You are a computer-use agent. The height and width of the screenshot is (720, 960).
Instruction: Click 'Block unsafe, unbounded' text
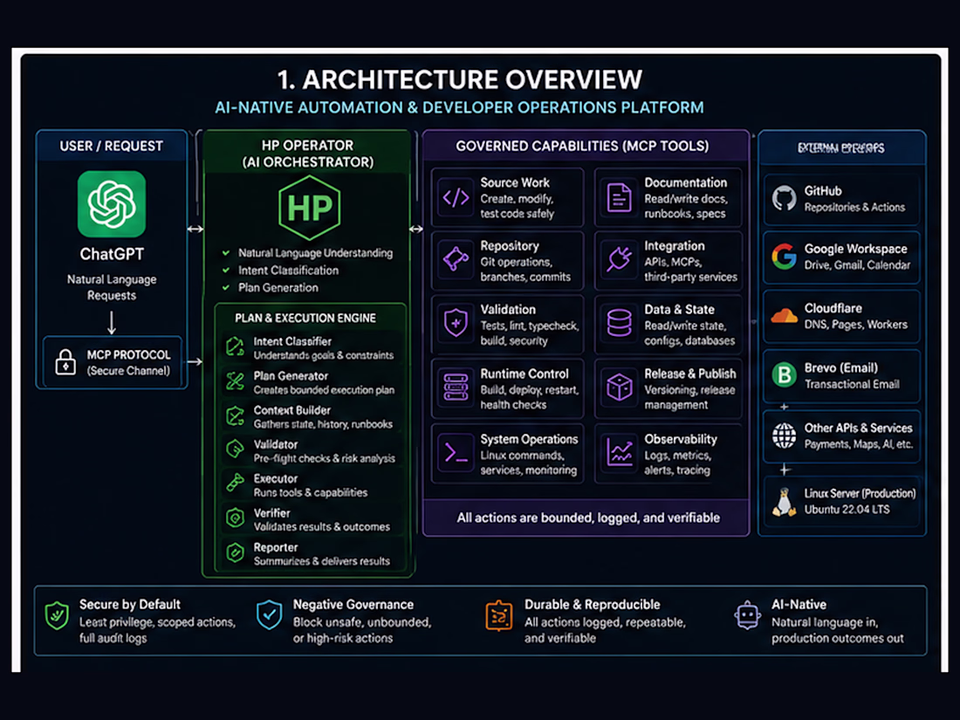[362, 622]
